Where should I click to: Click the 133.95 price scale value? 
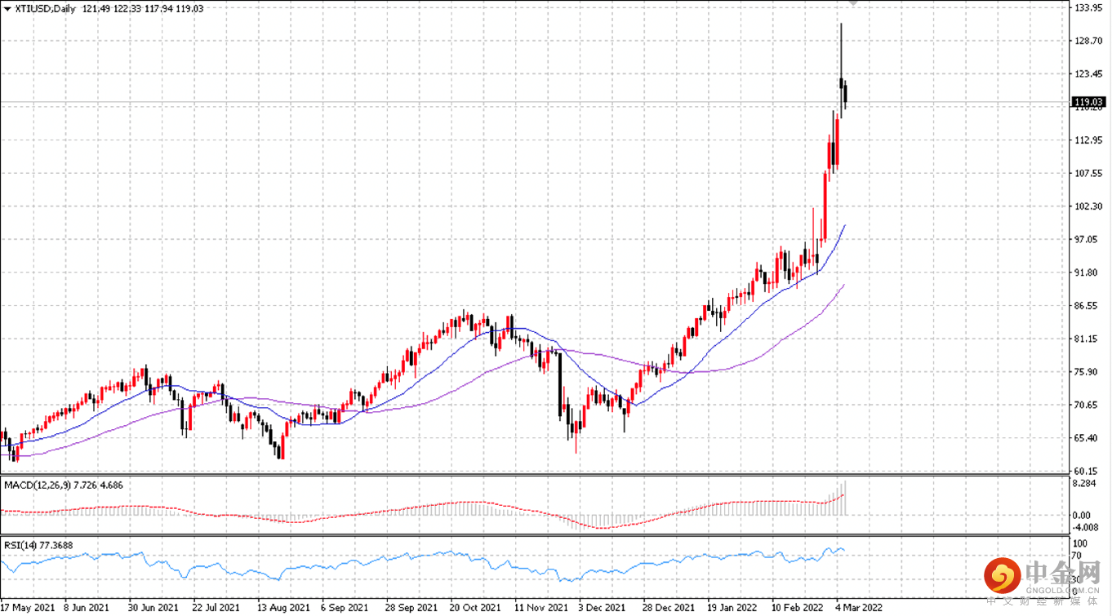(x=1087, y=8)
